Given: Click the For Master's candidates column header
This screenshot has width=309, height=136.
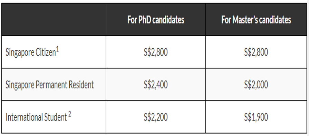Looking at the screenshot, I should [x=256, y=20].
